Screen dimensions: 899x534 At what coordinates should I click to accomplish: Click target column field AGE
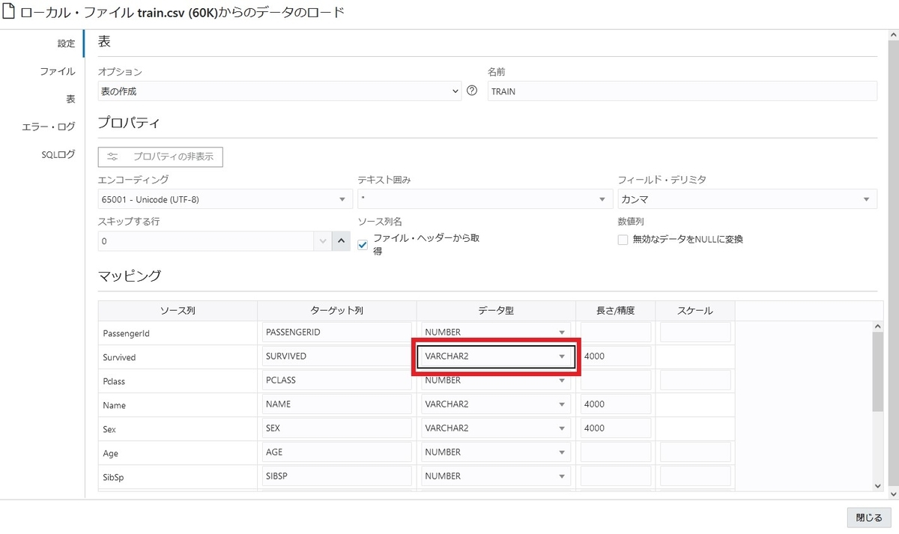click(336, 452)
